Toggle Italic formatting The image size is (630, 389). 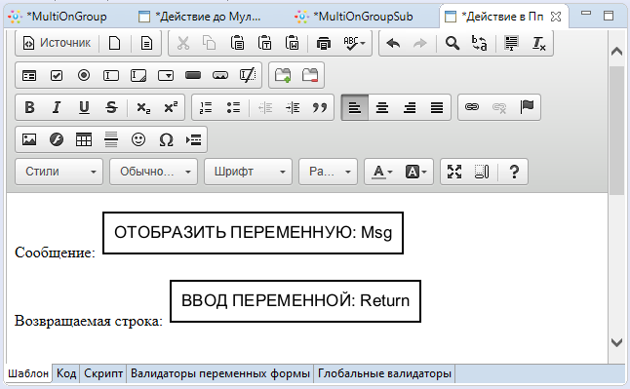[x=57, y=107]
